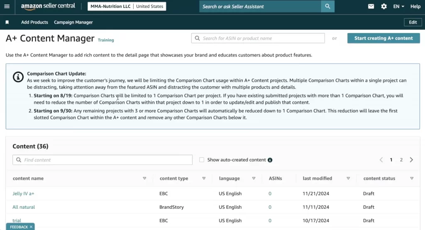This screenshot has width=425, height=230.
Task: Click the search magnifier button in header
Action: pyautogui.click(x=327, y=6)
